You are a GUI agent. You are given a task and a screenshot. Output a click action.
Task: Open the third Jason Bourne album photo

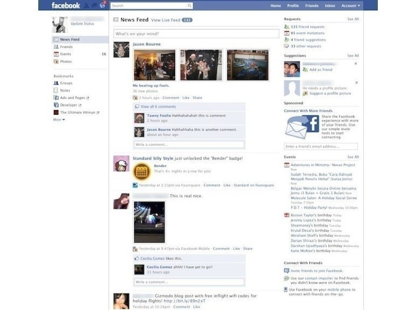click(x=247, y=65)
